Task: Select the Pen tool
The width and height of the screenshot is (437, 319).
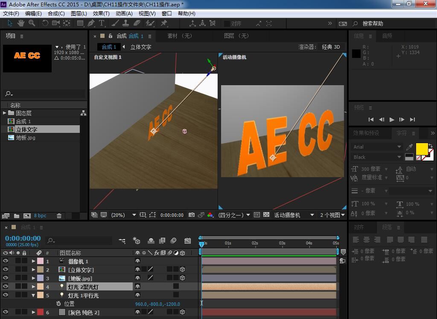Action: click(x=91, y=23)
